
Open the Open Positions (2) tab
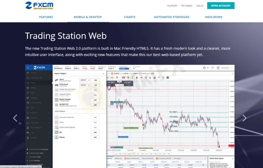(132, 158)
